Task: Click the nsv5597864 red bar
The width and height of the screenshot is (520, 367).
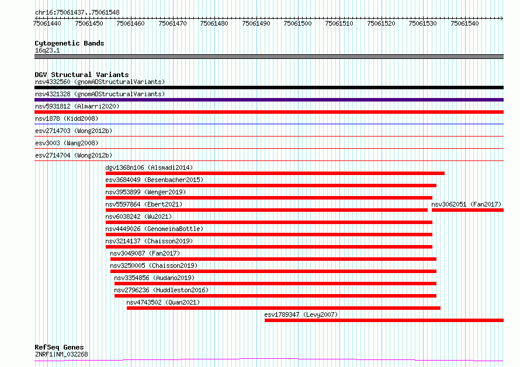Action: coord(266,210)
